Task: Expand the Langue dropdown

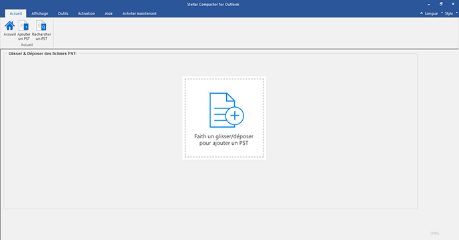Action: point(432,13)
